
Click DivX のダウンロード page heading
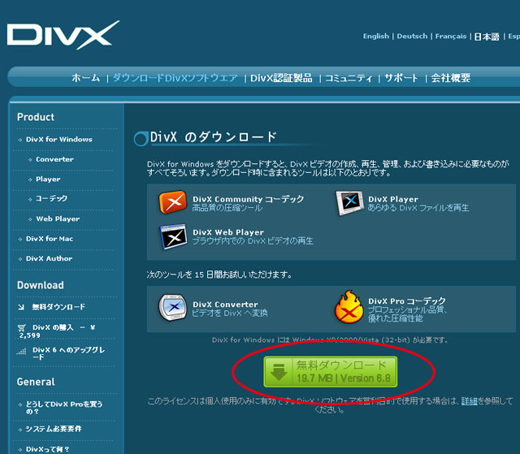[213, 137]
